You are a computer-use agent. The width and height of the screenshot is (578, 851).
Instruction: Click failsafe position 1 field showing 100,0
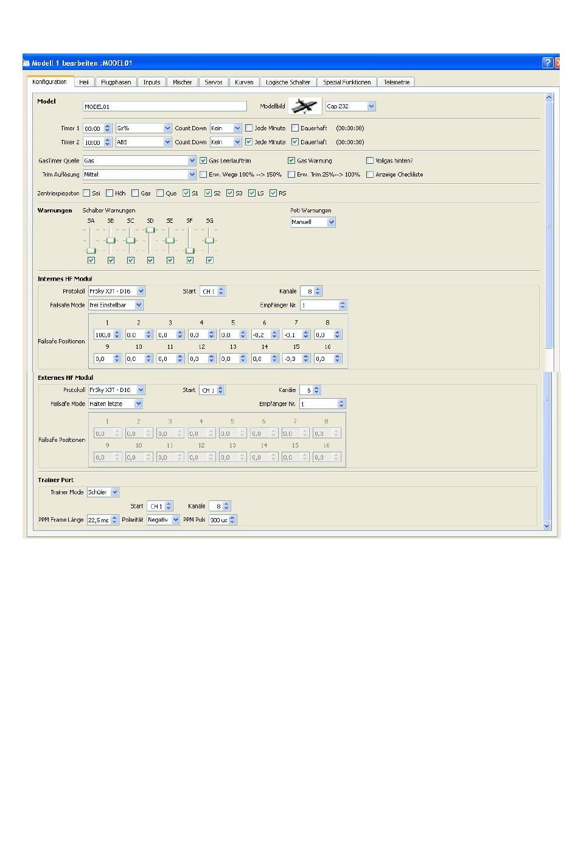pyautogui.click(x=106, y=335)
